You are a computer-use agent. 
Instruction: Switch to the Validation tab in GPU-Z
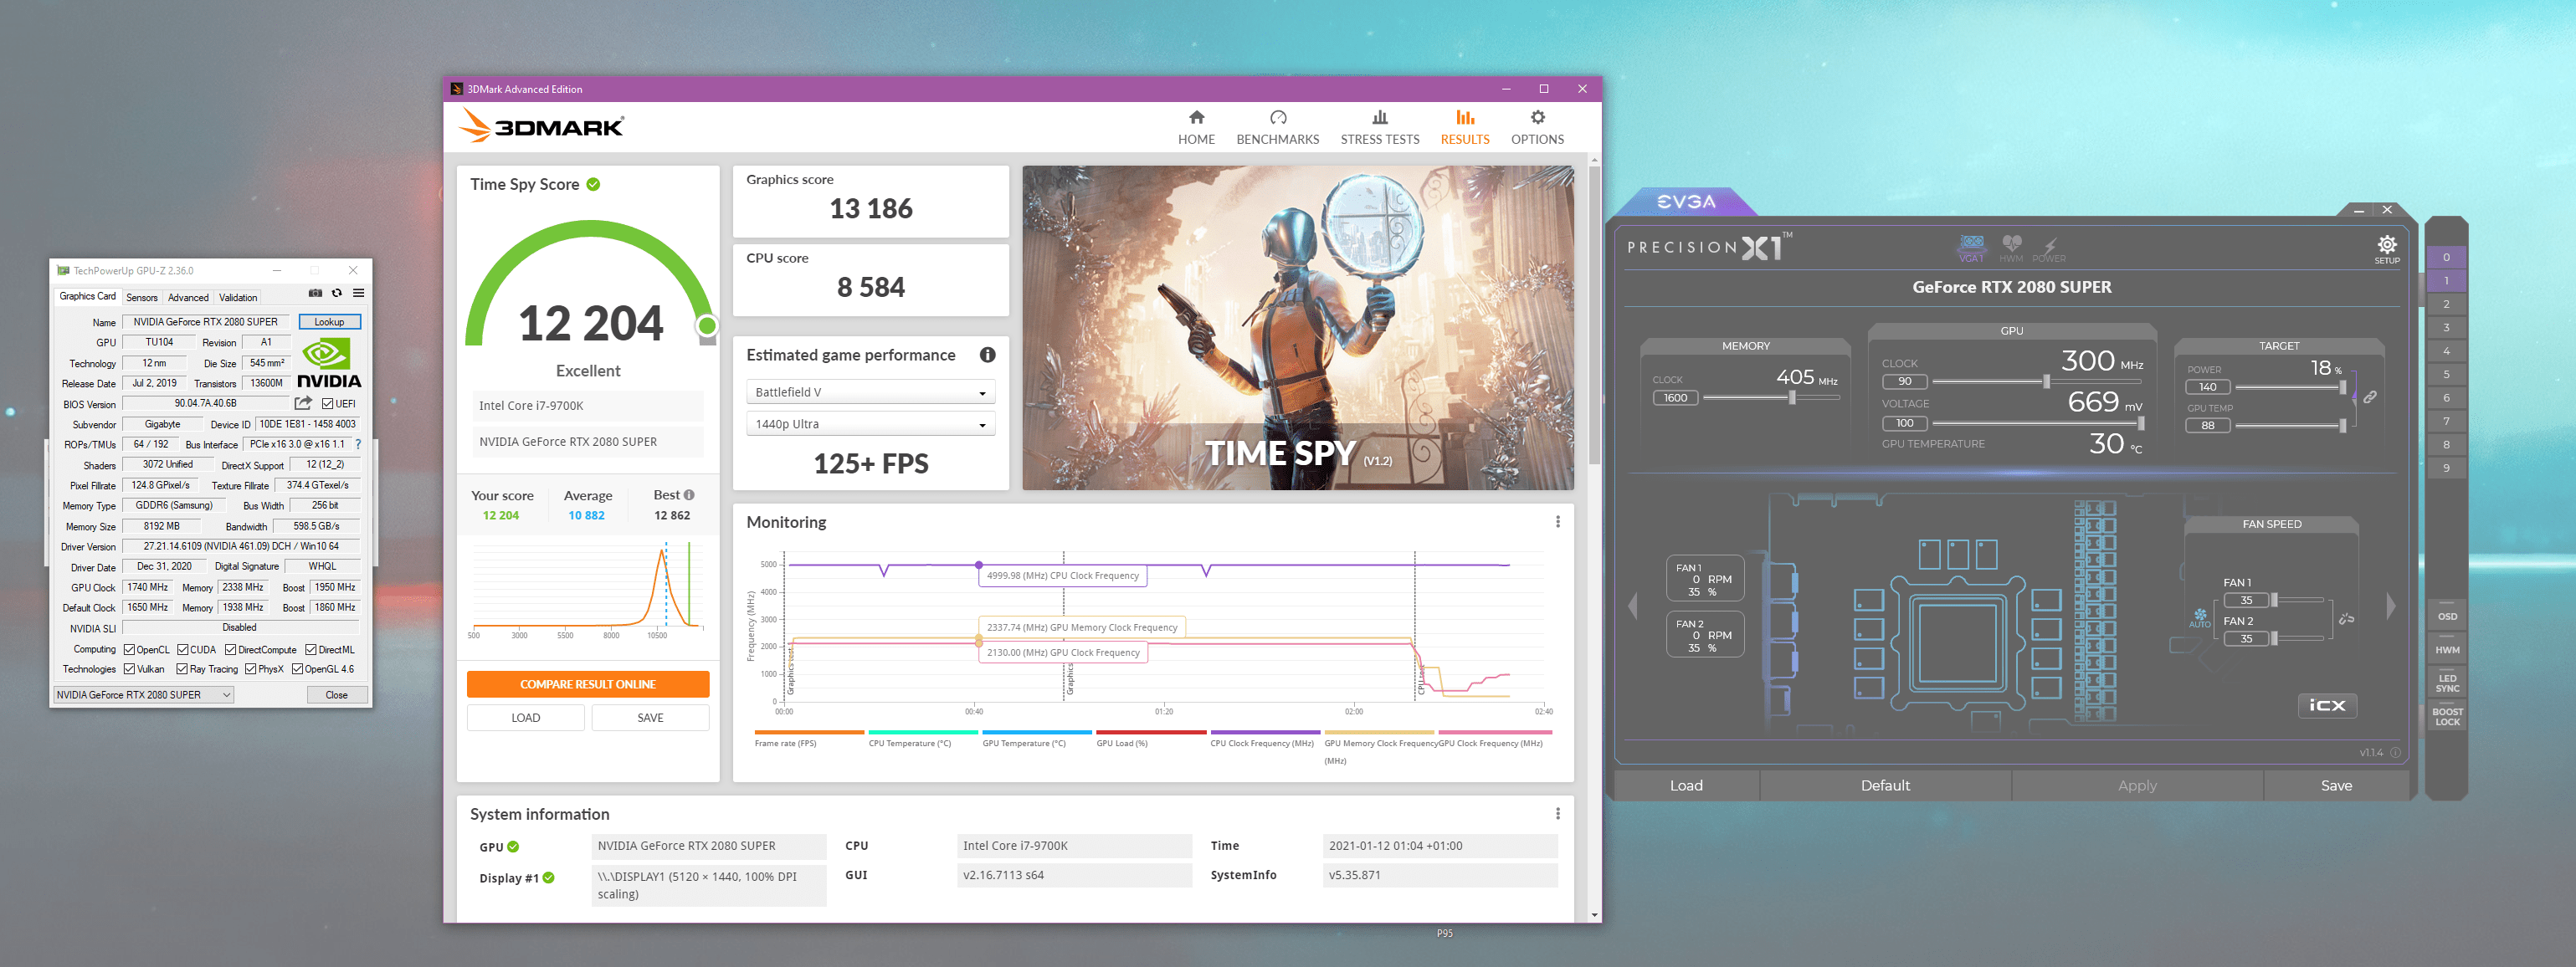click(x=238, y=297)
